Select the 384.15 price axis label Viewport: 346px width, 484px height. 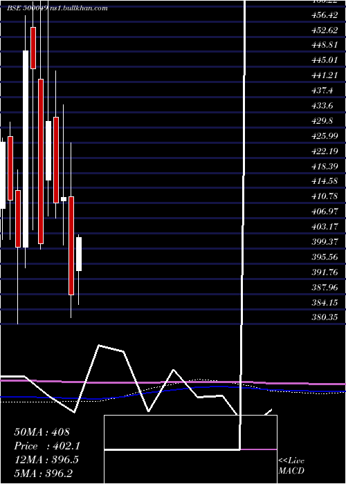pos(325,303)
